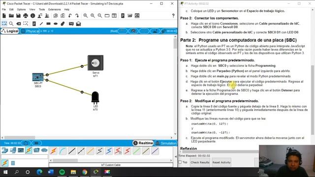Select the Network Devices category icon

point(5,150)
